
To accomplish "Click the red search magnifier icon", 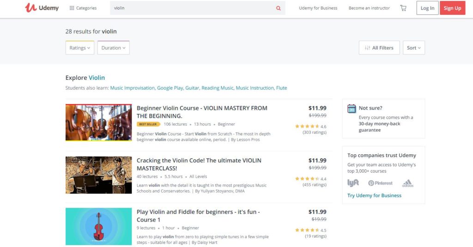I will tap(279, 8).
